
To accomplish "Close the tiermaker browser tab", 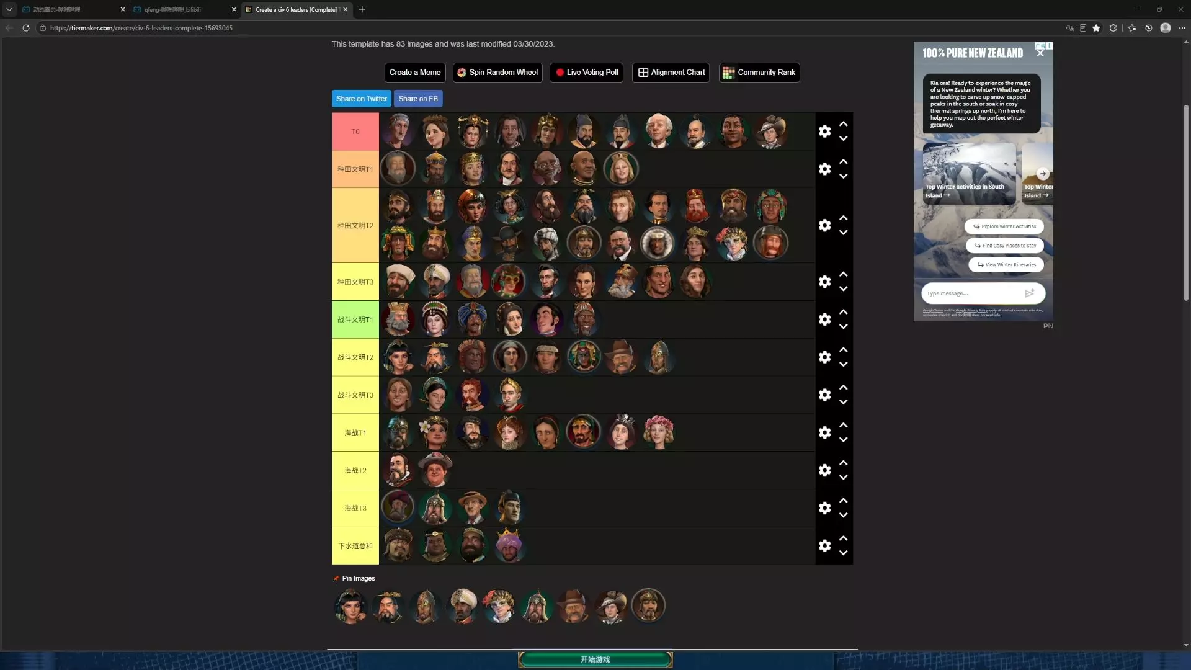I will tap(346, 9).
